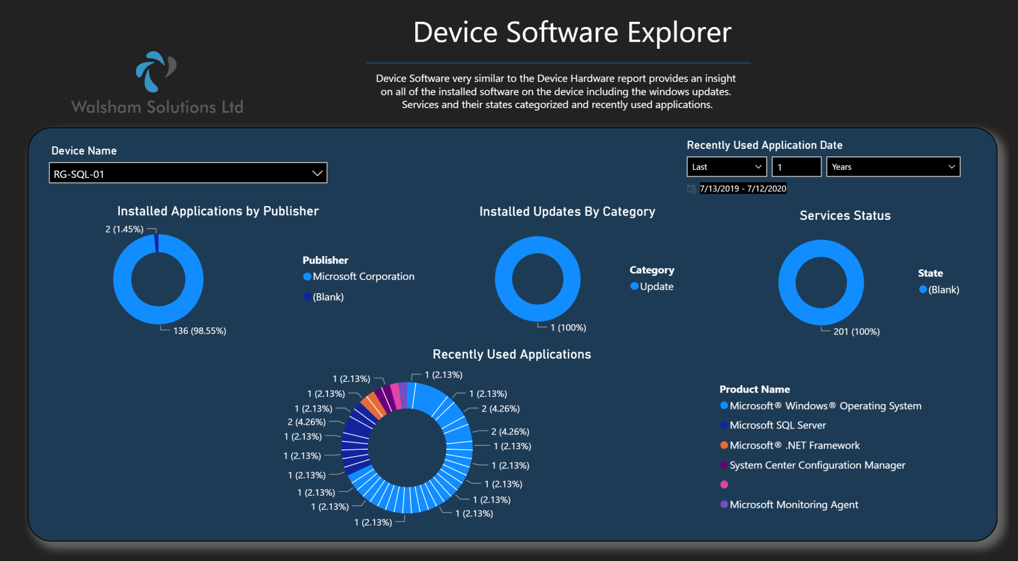Select the orange .NET Framework legend marker

[724, 445]
